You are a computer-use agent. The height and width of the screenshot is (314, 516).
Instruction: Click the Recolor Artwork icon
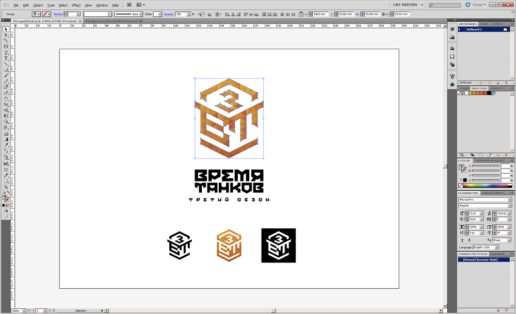(x=209, y=14)
